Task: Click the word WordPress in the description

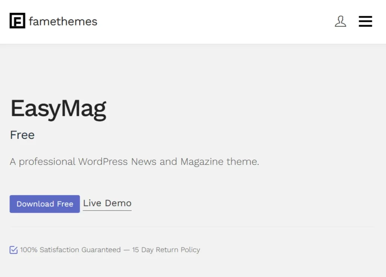Action: 103,162
